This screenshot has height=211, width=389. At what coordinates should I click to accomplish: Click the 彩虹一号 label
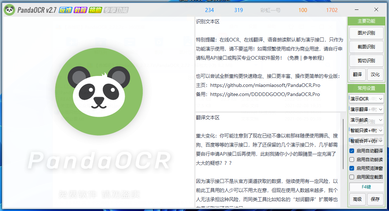coord(270,10)
